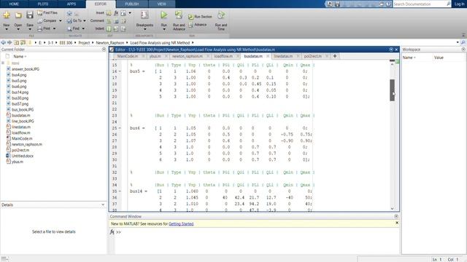Switch to the APPS ribbon tab

(72, 4)
